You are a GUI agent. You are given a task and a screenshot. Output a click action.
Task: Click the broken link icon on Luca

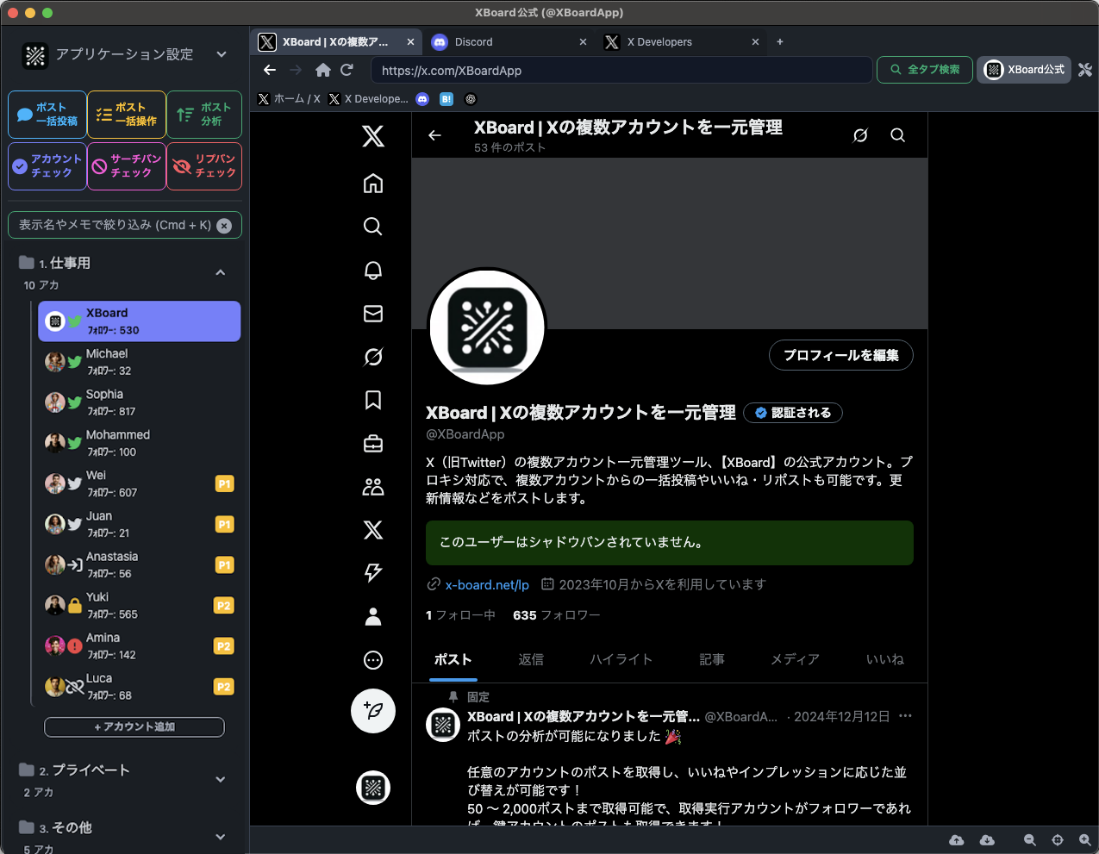(75, 687)
